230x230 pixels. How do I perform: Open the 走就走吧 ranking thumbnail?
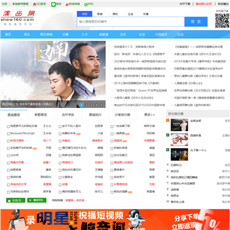tap(180, 125)
